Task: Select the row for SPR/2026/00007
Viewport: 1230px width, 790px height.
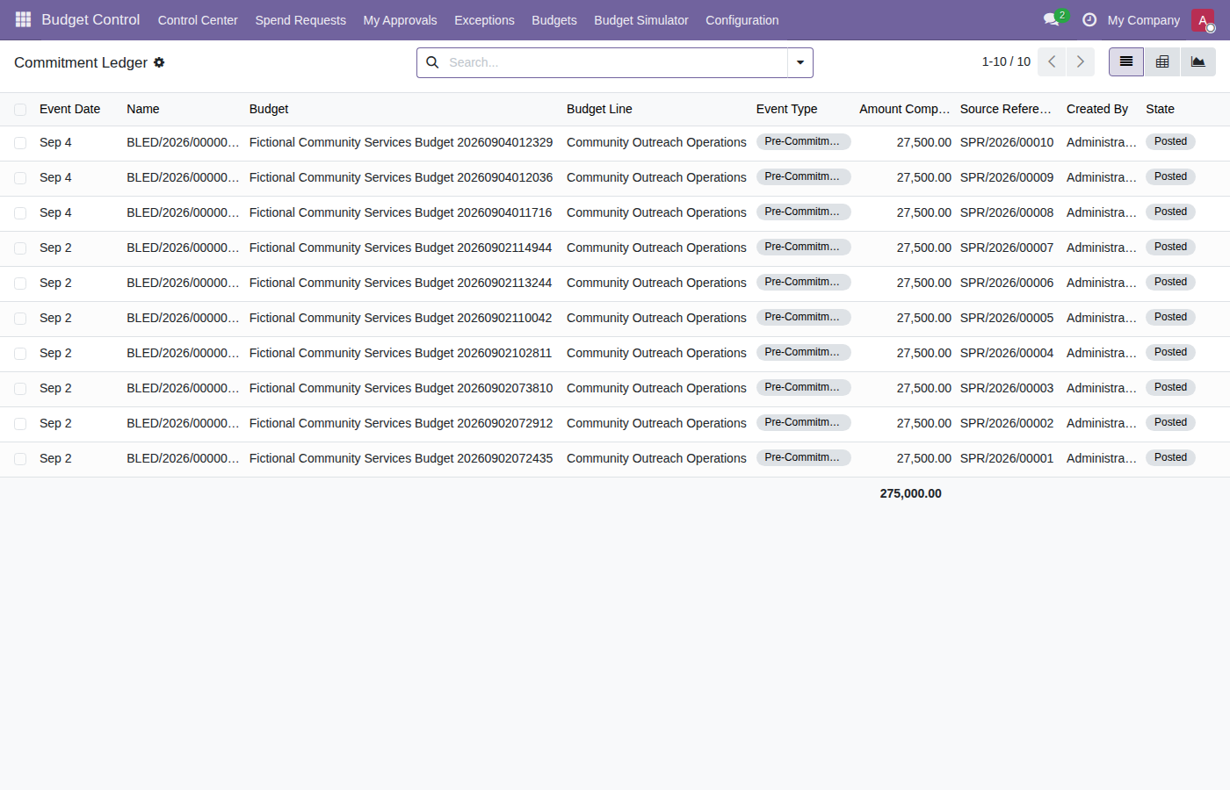Action: 20,248
